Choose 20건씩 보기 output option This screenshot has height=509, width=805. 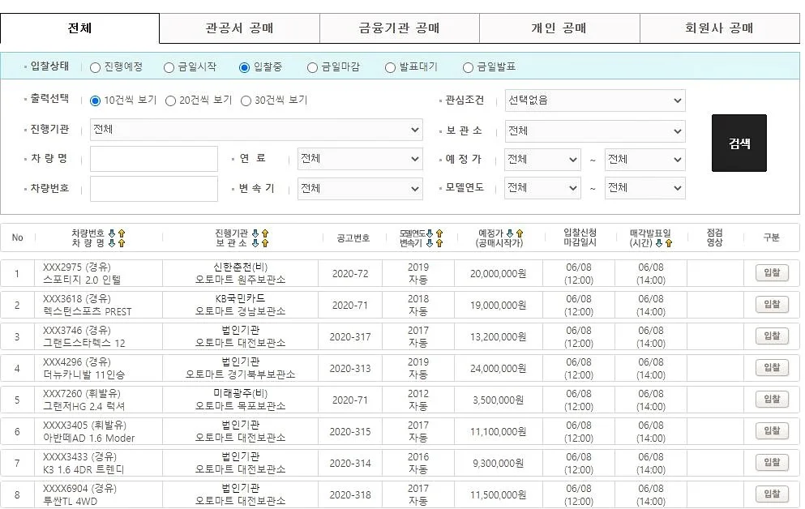(170, 101)
